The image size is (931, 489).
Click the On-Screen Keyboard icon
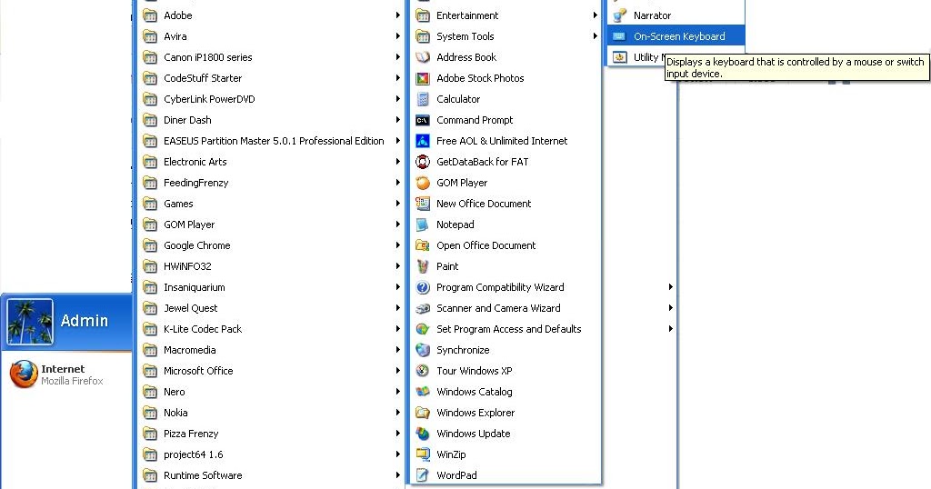pos(619,36)
